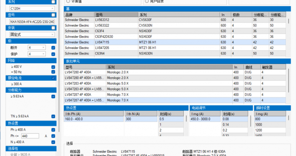Select magnetic time 0.08 s
This screenshot has height=156, width=296.
(235, 119)
